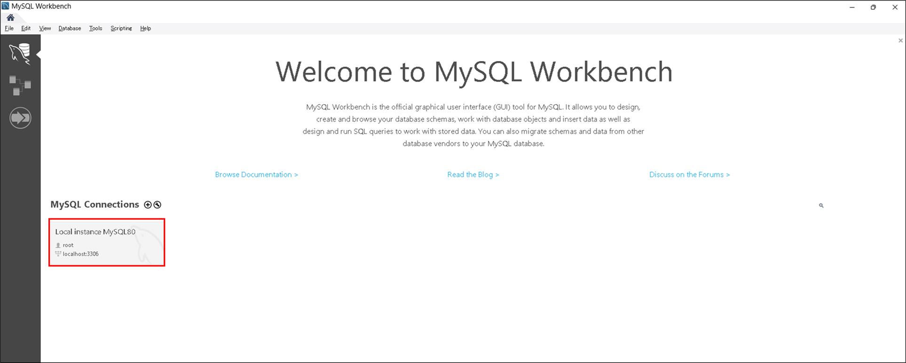Click the Welcome to MySQL Workbench heading
The width and height of the screenshot is (906, 363).
coord(474,72)
